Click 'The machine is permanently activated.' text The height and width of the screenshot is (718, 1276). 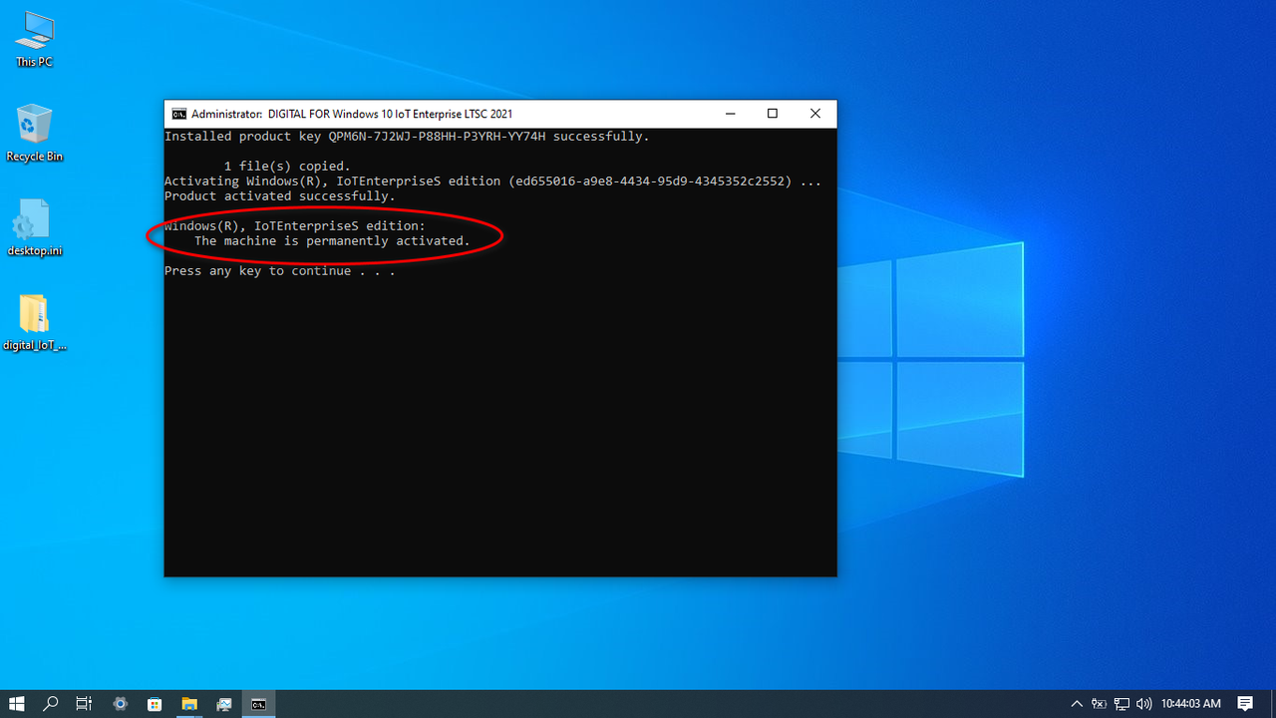point(332,241)
